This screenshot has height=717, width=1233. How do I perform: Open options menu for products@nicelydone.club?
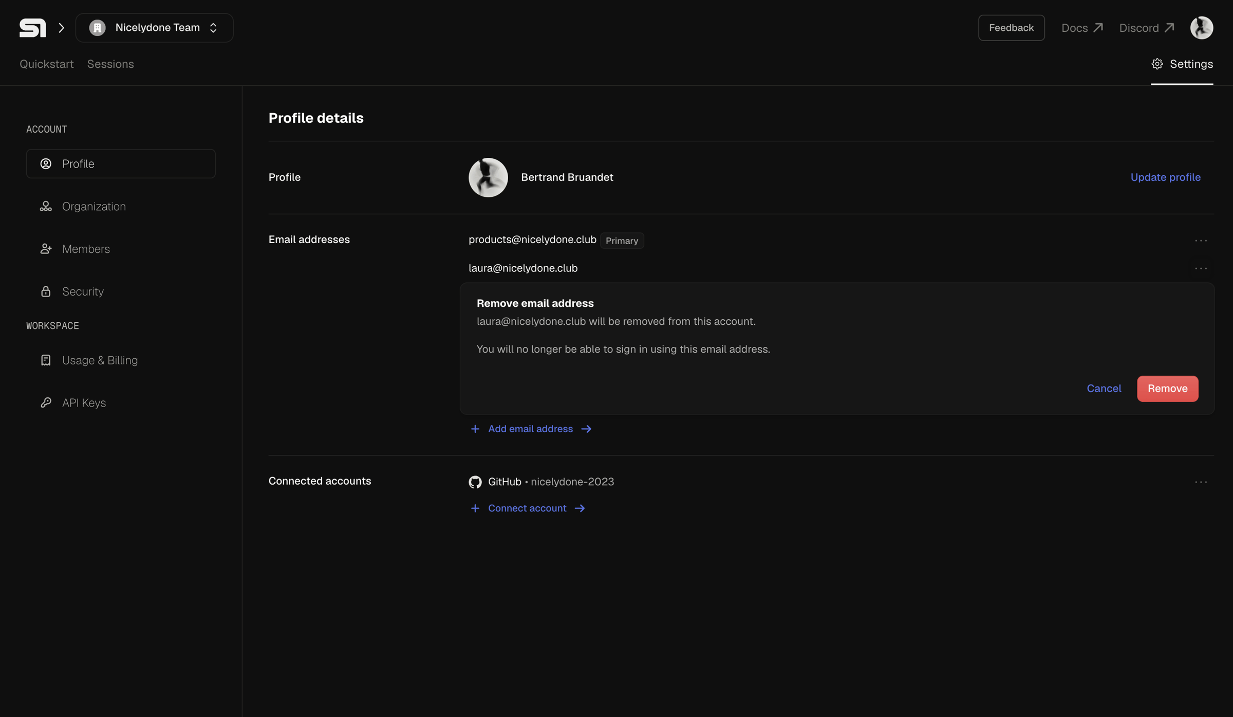(1201, 241)
